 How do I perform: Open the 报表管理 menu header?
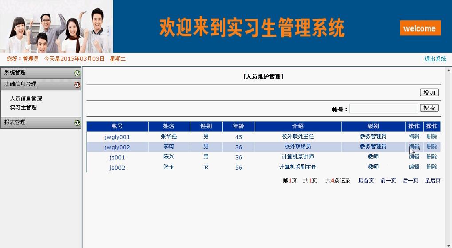point(41,122)
